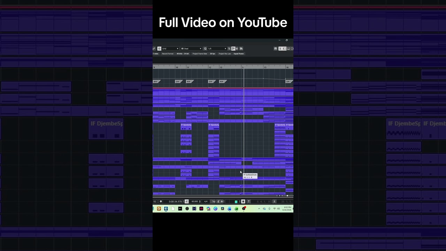Click the 4/4 time signature in transport
Screen dimensions: 446x251
click(x=206, y=201)
